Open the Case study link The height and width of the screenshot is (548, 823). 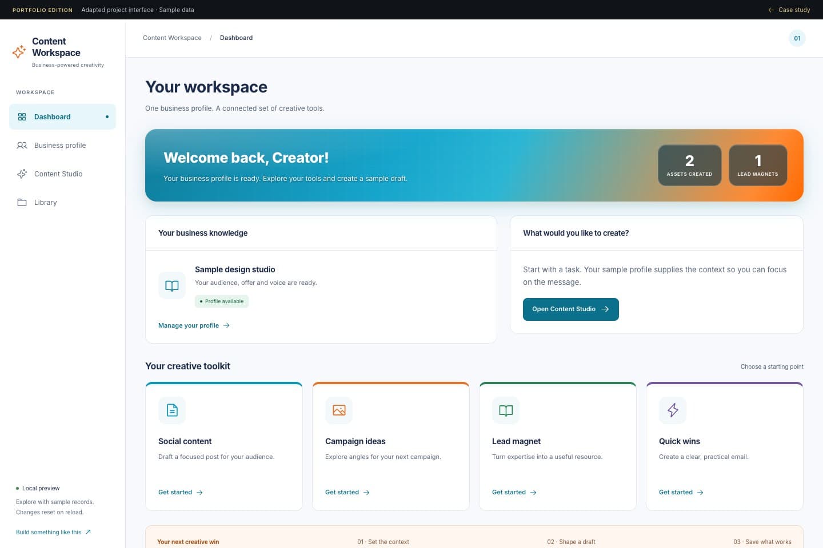(789, 10)
